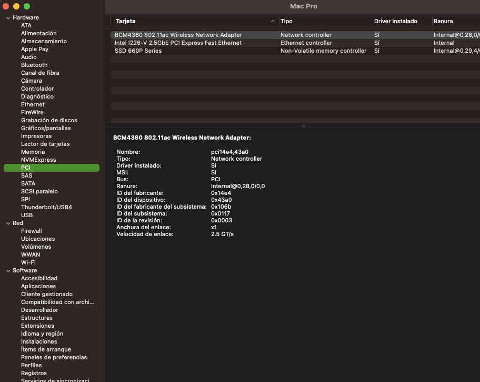This screenshot has height=382, width=480.
Task: Collapse the Red section chevron
Action: click(8, 223)
